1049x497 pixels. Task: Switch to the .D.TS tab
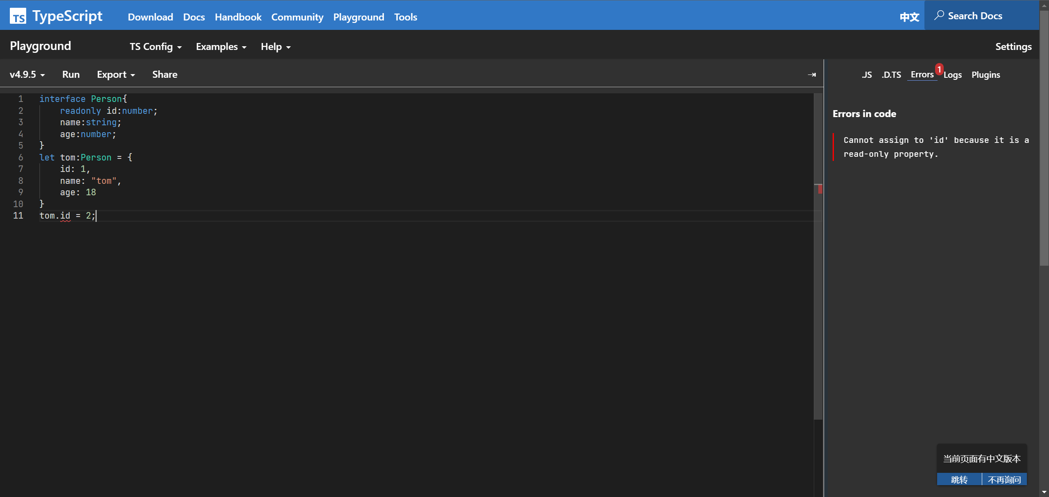891,75
